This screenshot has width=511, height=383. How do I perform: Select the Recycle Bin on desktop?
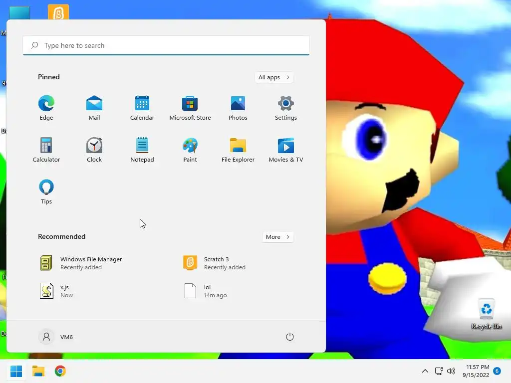click(486, 314)
